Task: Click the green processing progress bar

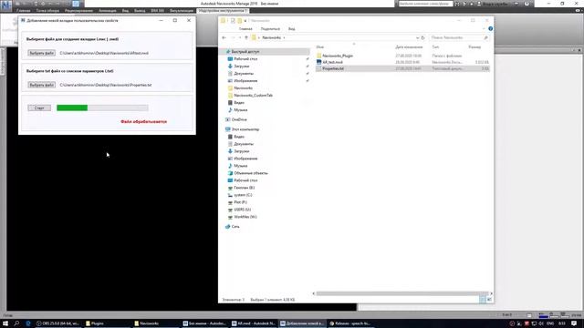Action: (x=102, y=108)
